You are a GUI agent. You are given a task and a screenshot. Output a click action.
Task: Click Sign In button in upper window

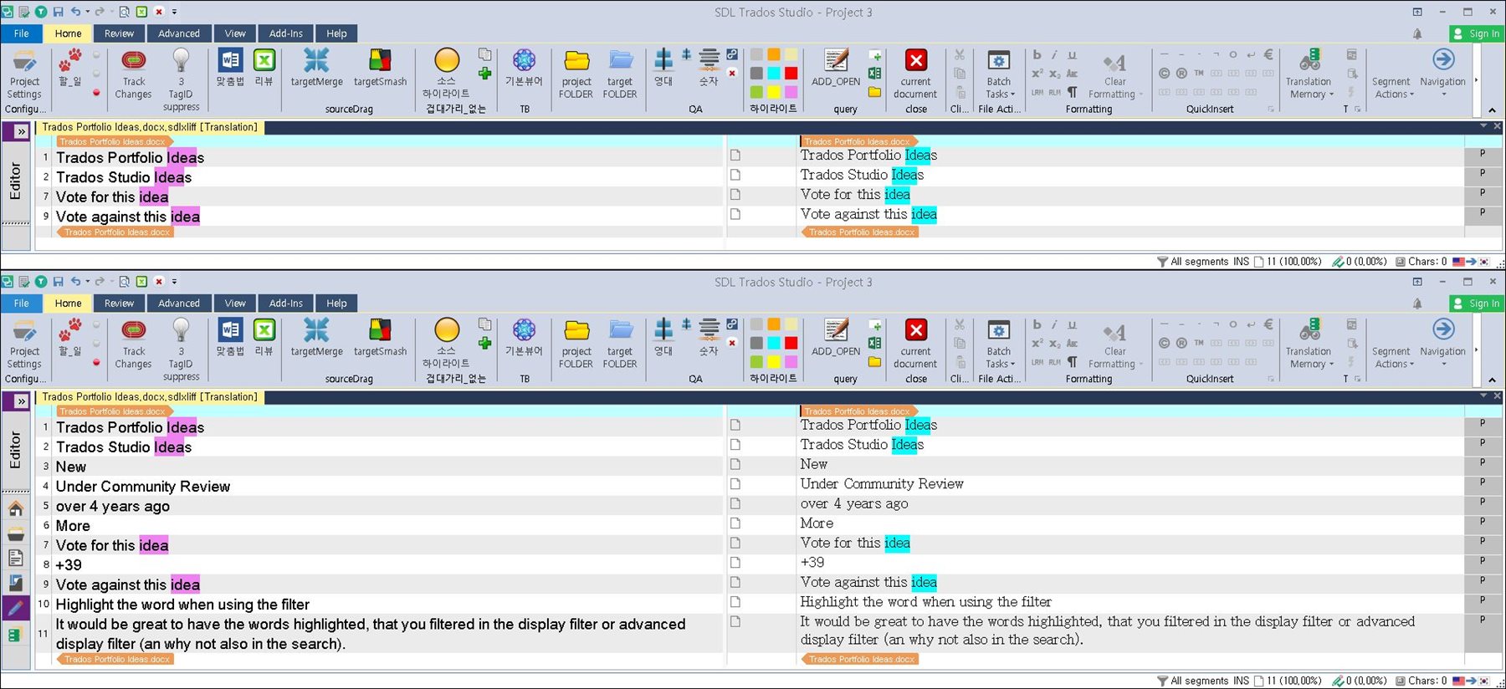[x=1477, y=33]
